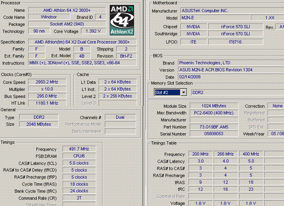Click the empty module Manufacturer field
This screenshot has height=206, width=284.
pyautogui.click(x=214, y=120)
